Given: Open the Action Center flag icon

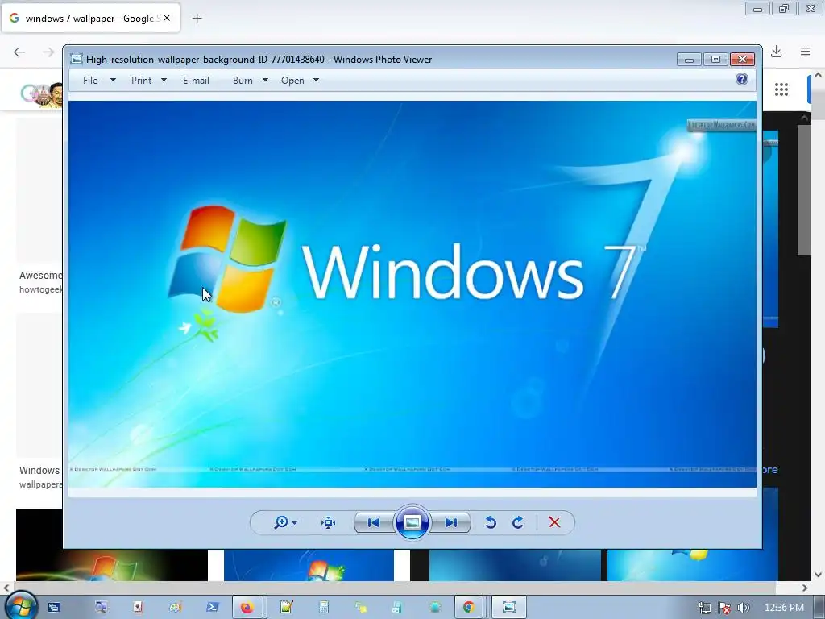Looking at the screenshot, I should pos(724,608).
